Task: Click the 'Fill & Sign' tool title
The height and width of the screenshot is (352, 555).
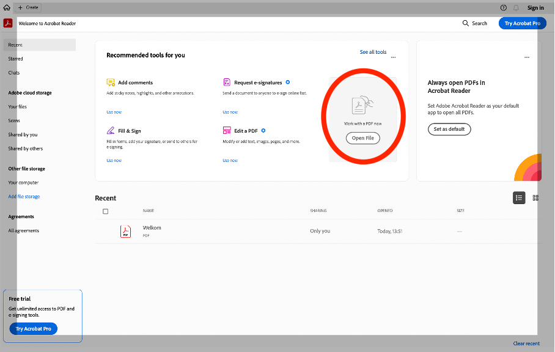Action: pyautogui.click(x=130, y=131)
